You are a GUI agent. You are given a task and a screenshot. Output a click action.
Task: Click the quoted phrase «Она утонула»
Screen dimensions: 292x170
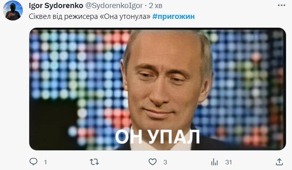tap(125, 16)
